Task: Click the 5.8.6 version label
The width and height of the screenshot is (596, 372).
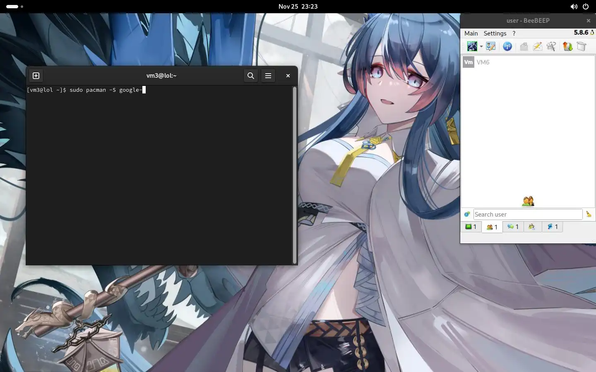Action: [x=581, y=32]
